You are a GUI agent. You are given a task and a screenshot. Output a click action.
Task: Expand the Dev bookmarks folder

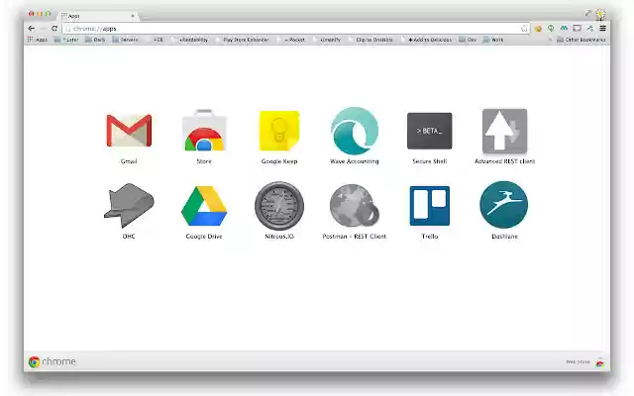pyautogui.click(x=468, y=40)
